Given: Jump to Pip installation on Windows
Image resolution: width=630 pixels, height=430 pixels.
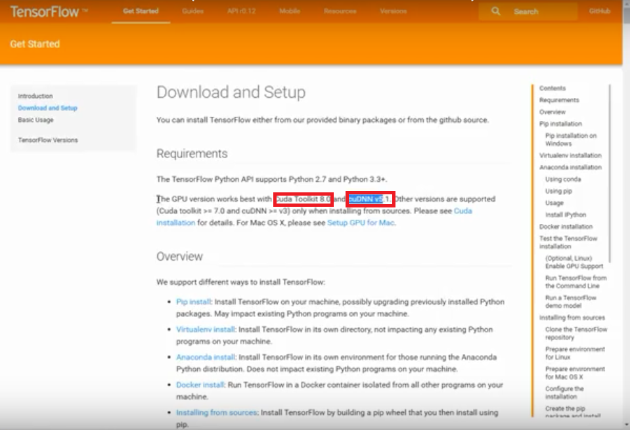Looking at the screenshot, I should coord(571,140).
